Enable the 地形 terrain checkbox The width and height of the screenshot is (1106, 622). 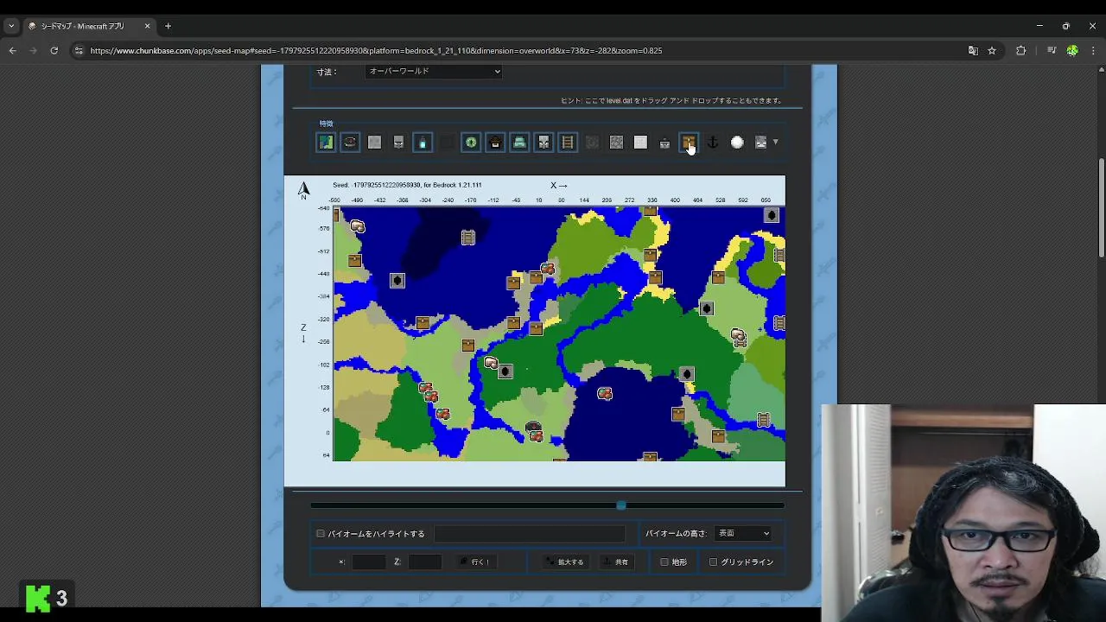[664, 562]
